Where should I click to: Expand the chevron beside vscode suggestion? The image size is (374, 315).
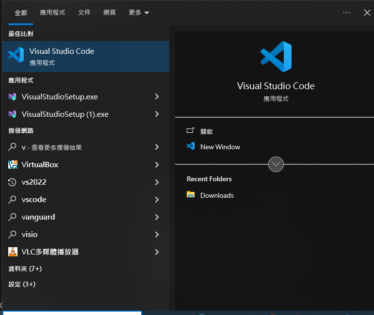pyautogui.click(x=157, y=200)
